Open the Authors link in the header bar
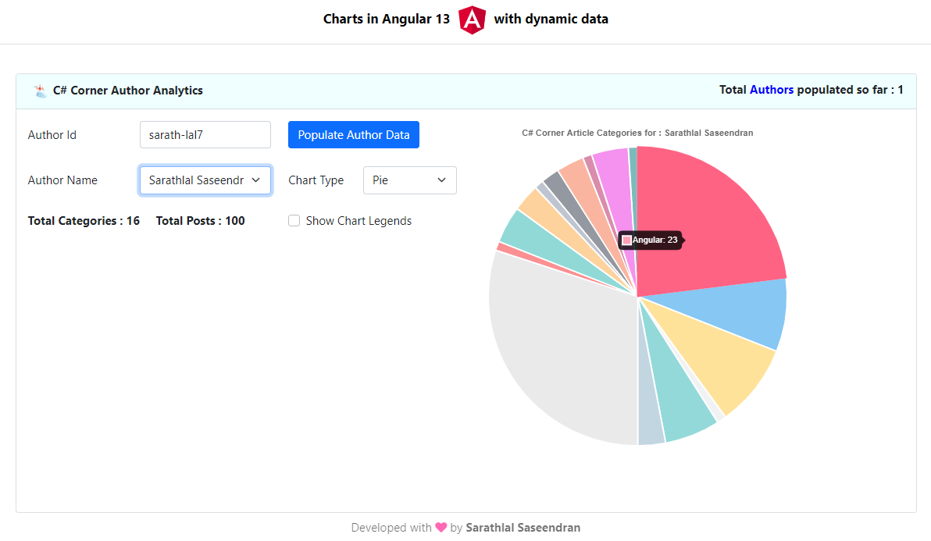Screen dimensions: 931x541 coord(772,89)
